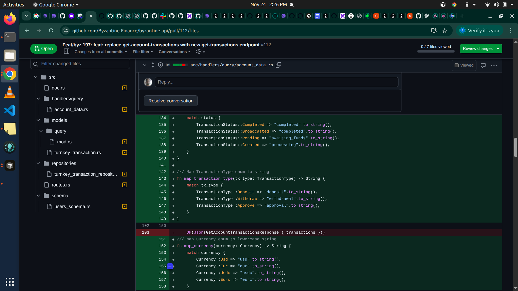Toggle the file tree sidebar icon
This screenshot has width=518, height=291.
(67, 51)
